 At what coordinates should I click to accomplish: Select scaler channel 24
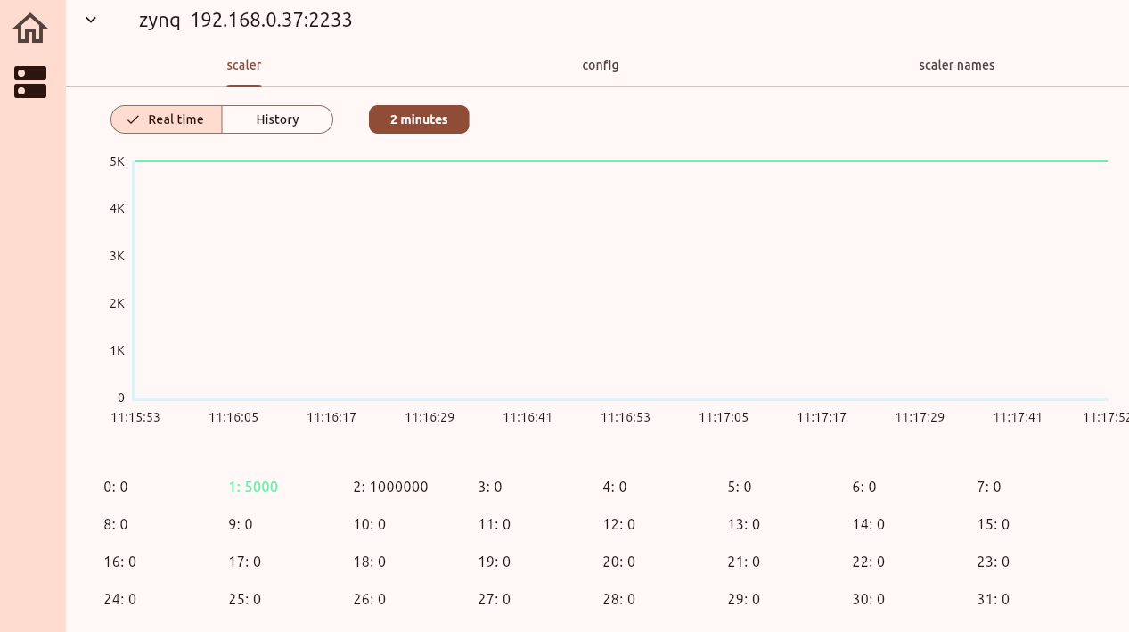[119, 599]
